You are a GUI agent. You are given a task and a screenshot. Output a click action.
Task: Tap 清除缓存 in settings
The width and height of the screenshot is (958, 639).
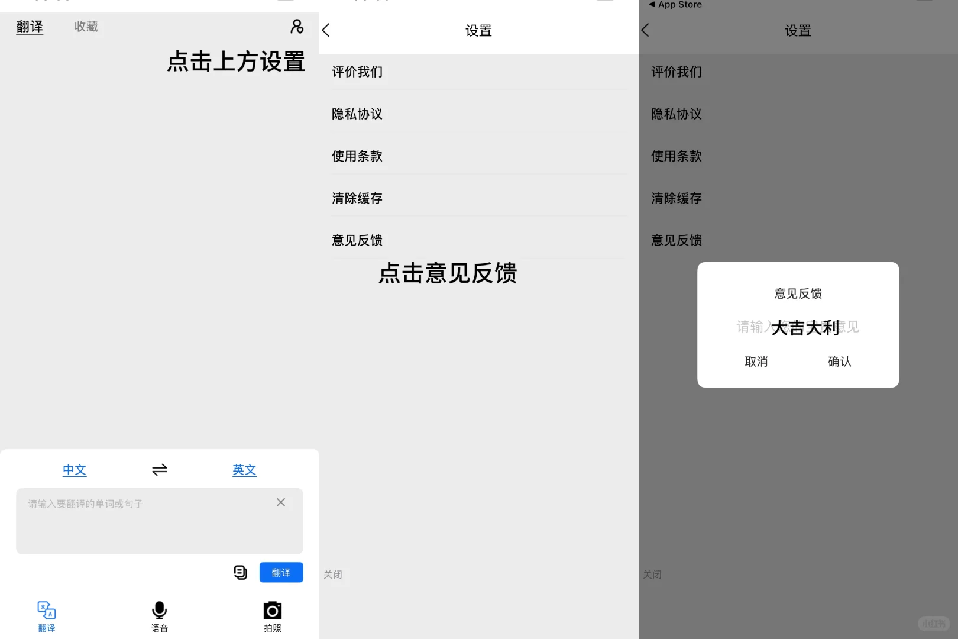(357, 198)
